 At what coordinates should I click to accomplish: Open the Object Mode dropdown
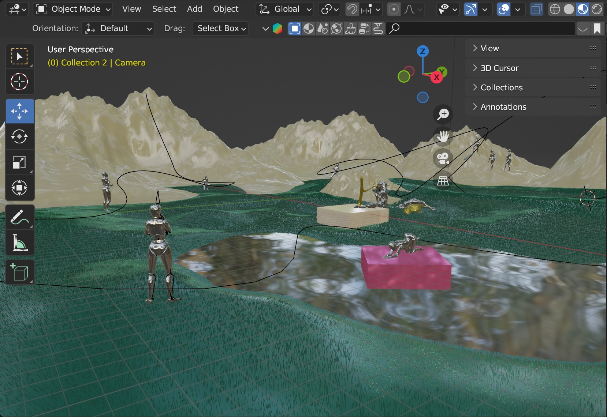73,9
